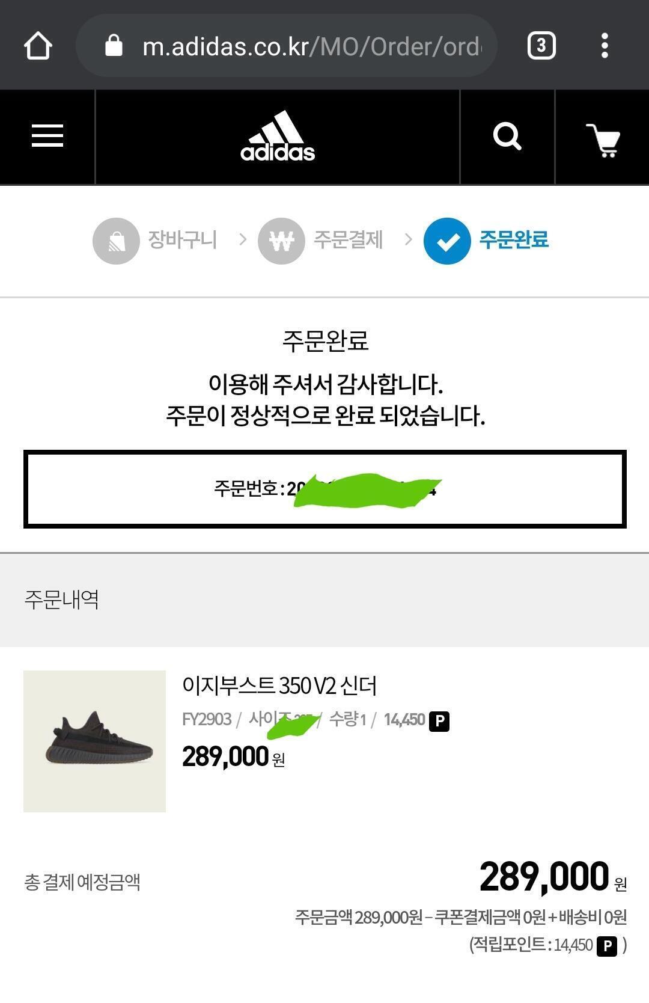Image resolution: width=649 pixels, height=1003 pixels.
Task: Click the 주문내역 section header
Action: click(x=61, y=600)
